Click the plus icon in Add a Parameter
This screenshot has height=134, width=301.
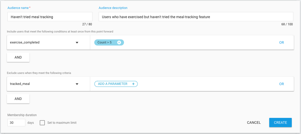tap(133, 84)
